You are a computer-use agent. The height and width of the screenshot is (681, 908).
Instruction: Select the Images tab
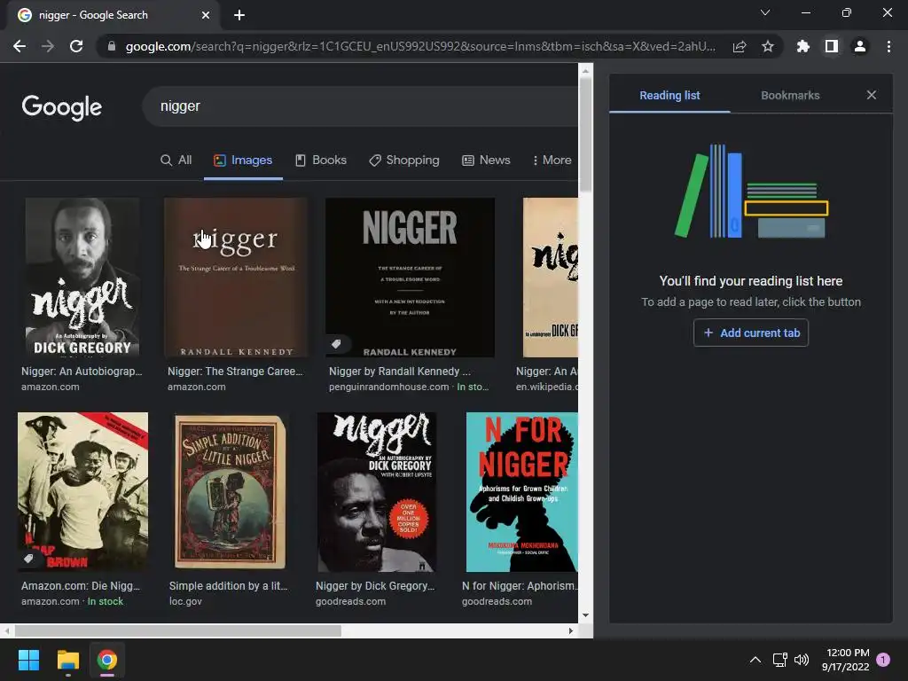tap(243, 160)
